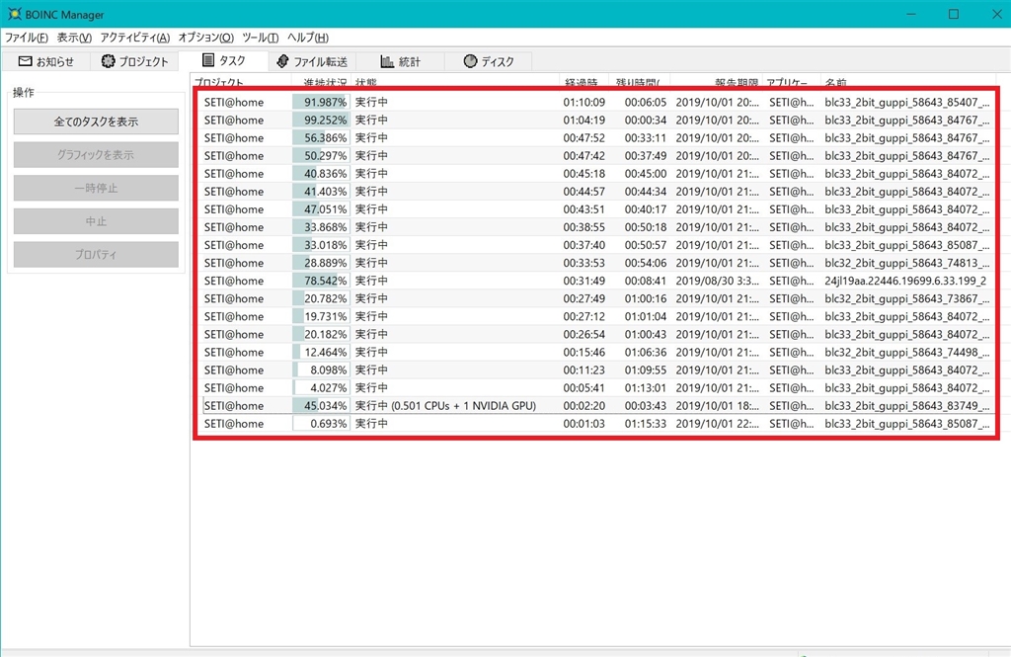This screenshot has height=657, width=1011.
Task: Open the オプション(O) menu
Action: tap(205, 38)
